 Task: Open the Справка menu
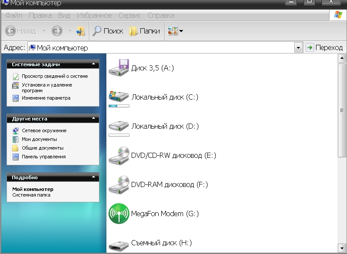(x=161, y=16)
